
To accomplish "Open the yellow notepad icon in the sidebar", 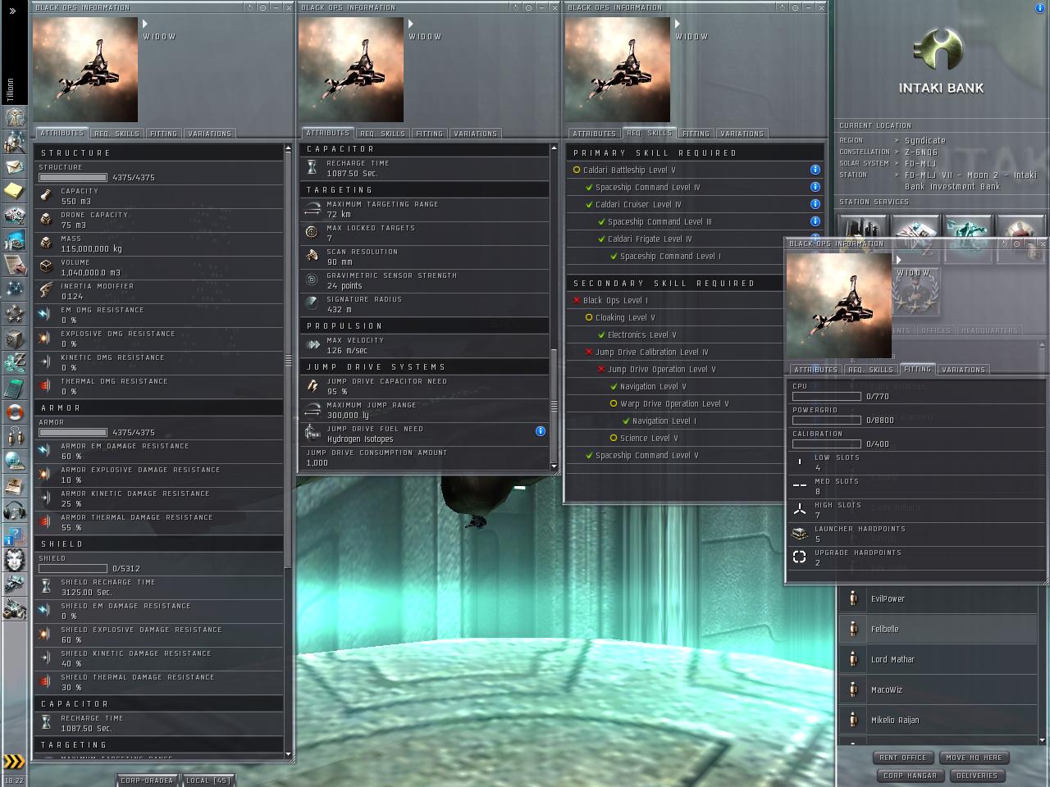I will pyautogui.click(x=14, y=191).
